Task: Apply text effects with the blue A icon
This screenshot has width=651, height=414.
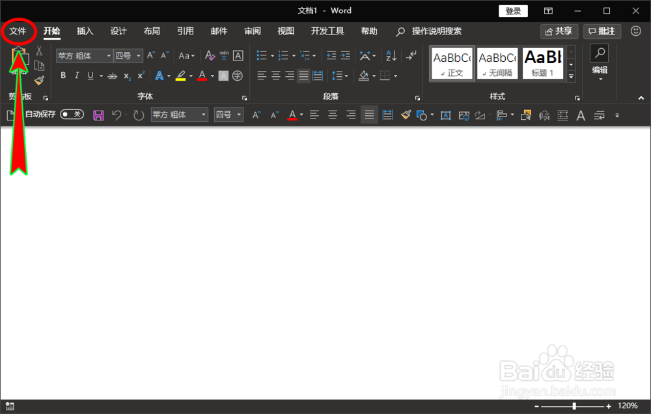Action: click(x=159, y=76)
